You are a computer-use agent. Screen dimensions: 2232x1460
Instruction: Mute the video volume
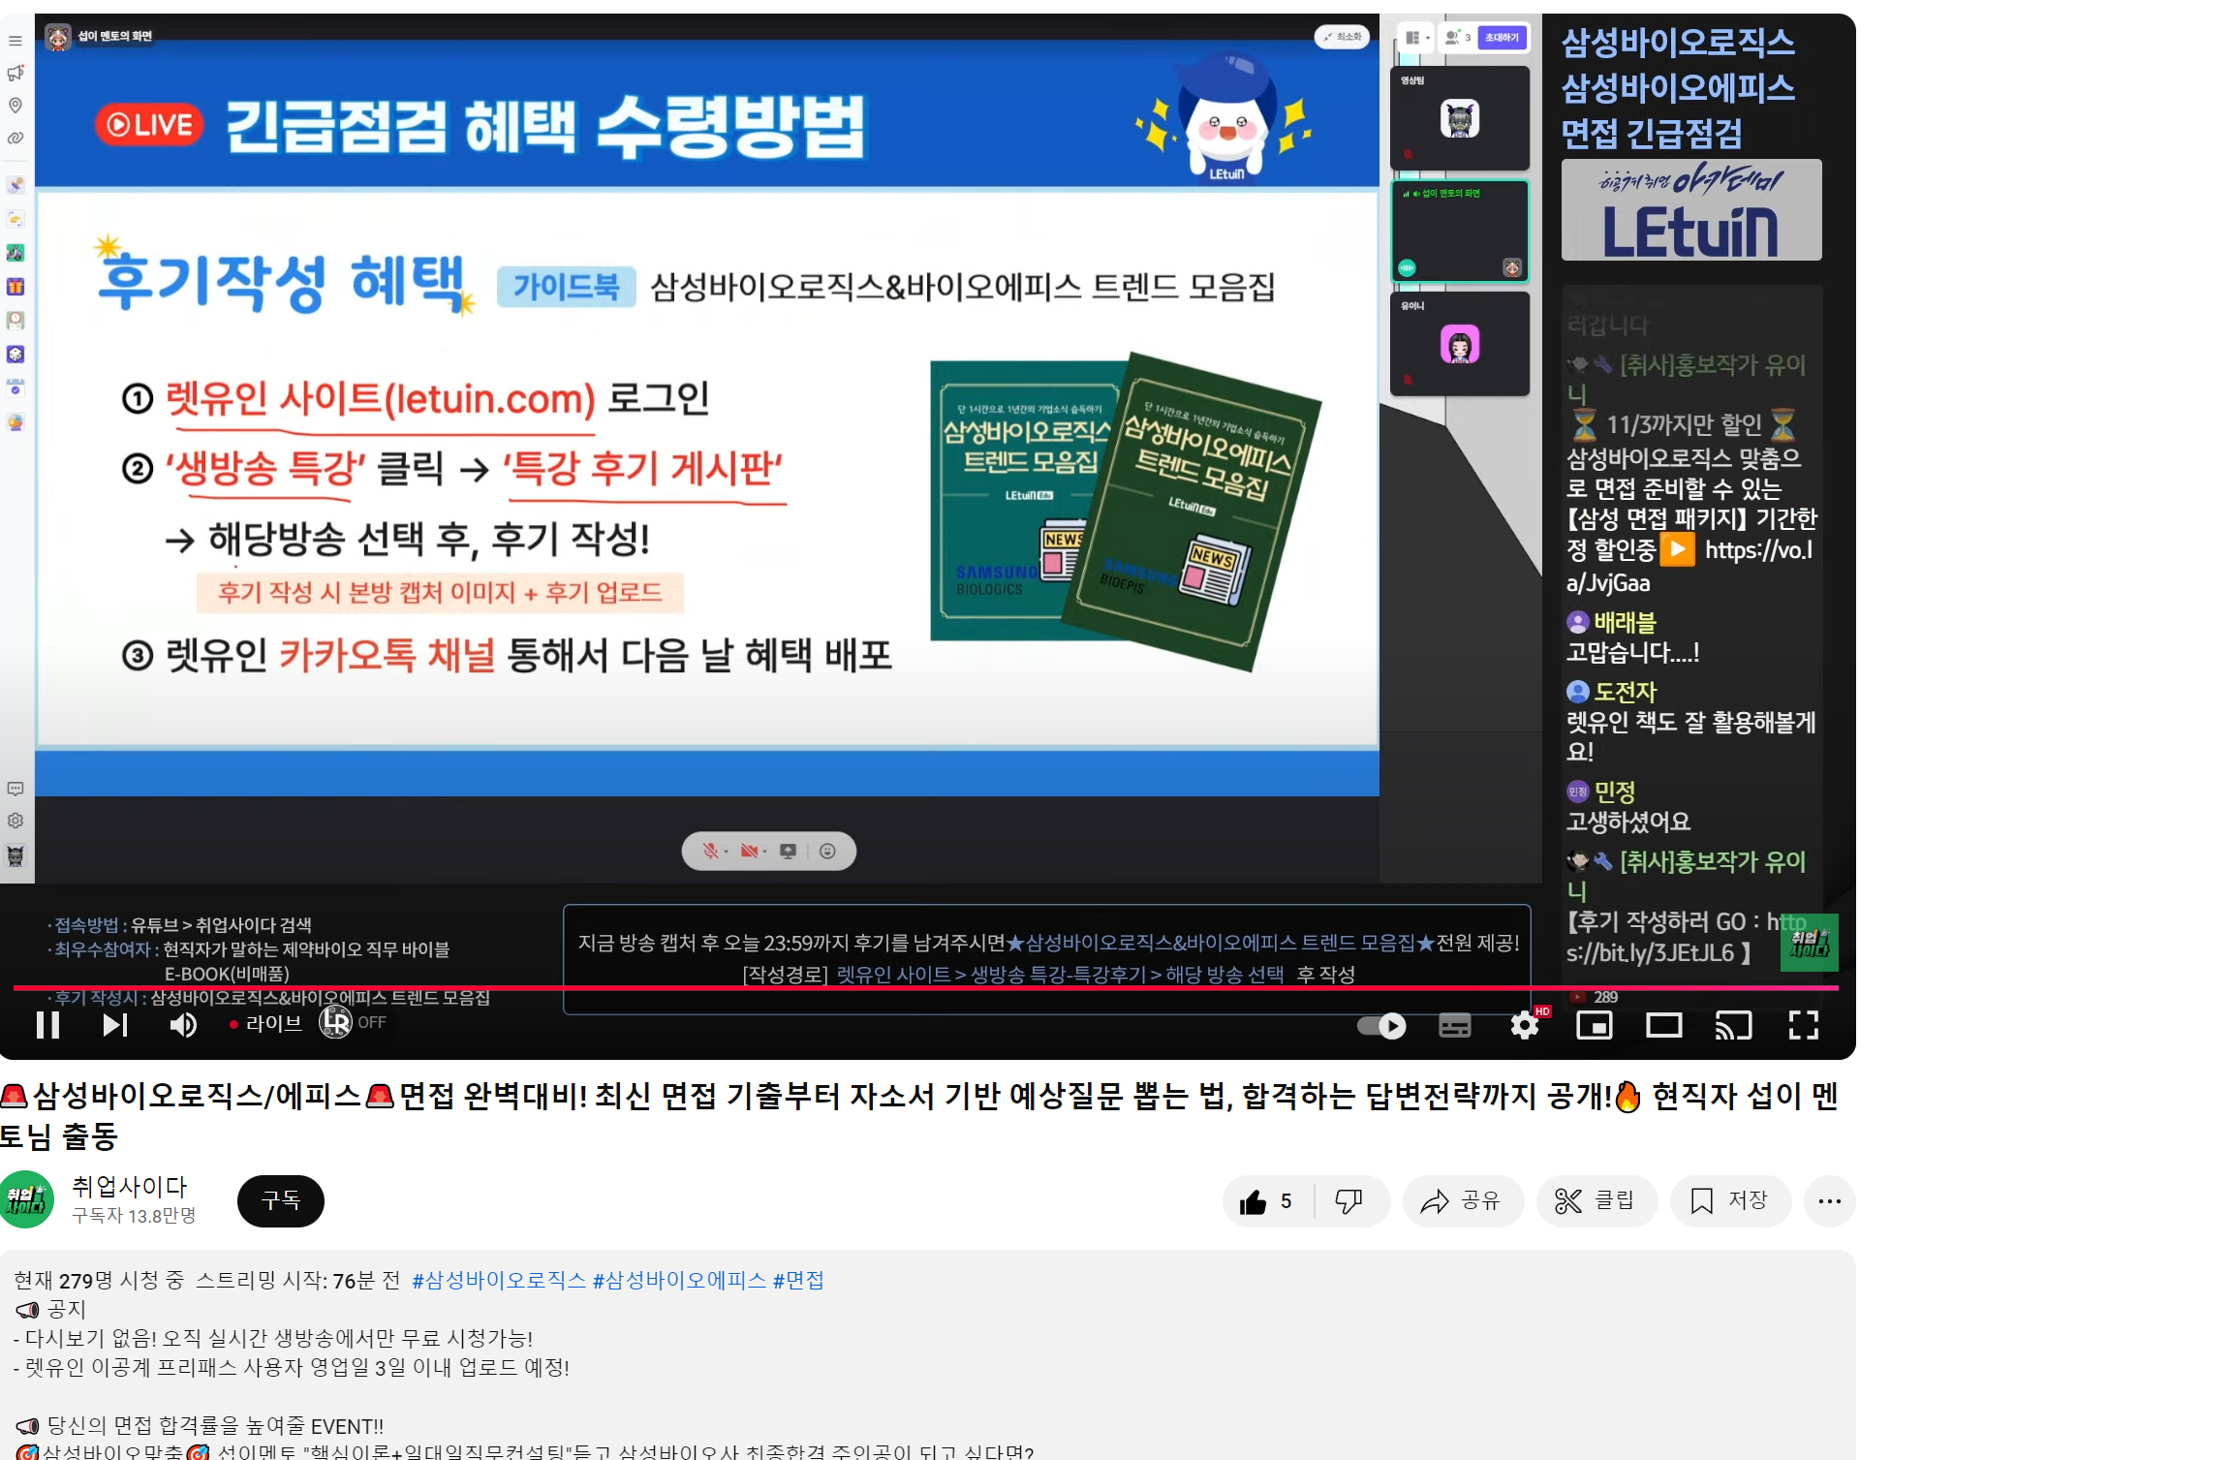pyautogui.click(x=183, y=1025)
